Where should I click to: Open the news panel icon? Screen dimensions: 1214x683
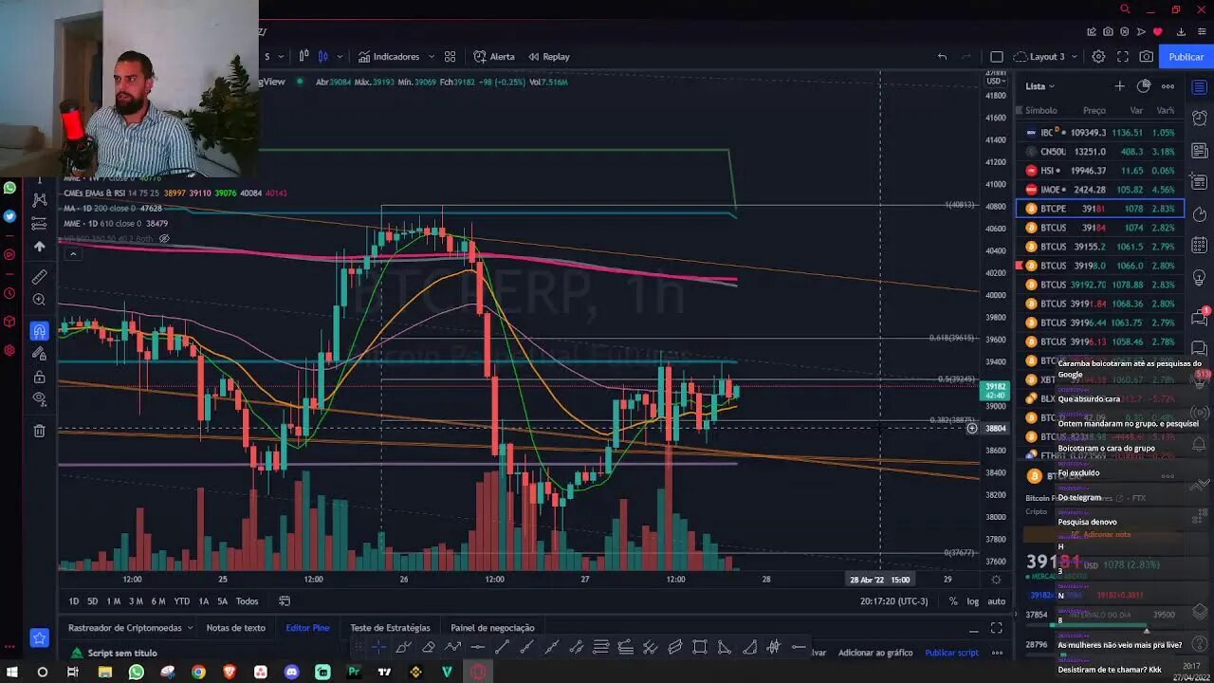coord(1200,151)
